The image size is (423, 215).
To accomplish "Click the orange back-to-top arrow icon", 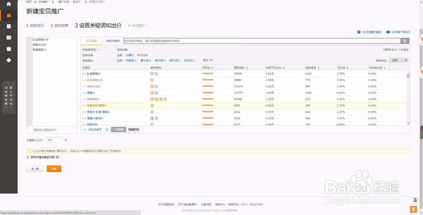I will pyautogui.click(x=413, y=210).
